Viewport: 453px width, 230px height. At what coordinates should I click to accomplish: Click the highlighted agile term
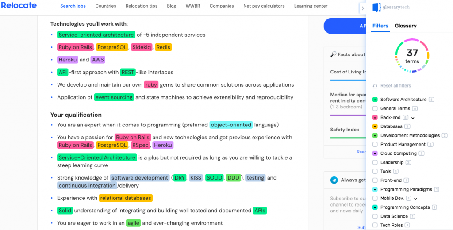point(134,223)
